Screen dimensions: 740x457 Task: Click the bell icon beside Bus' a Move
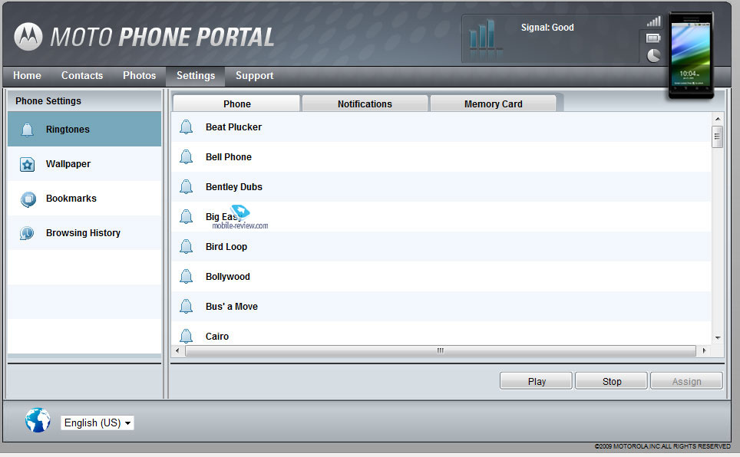point(187,307)
